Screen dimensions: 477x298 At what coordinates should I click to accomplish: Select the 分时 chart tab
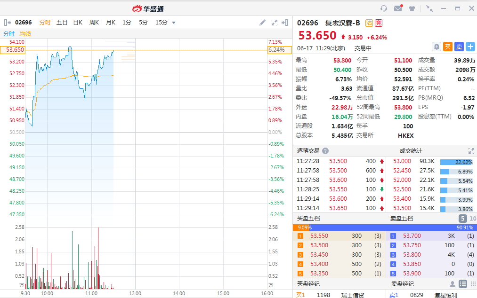coord(45,23)
